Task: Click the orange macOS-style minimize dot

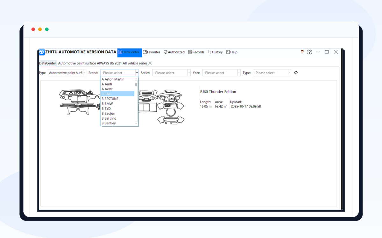Action: pyautogui.click(x=40, y=29)
